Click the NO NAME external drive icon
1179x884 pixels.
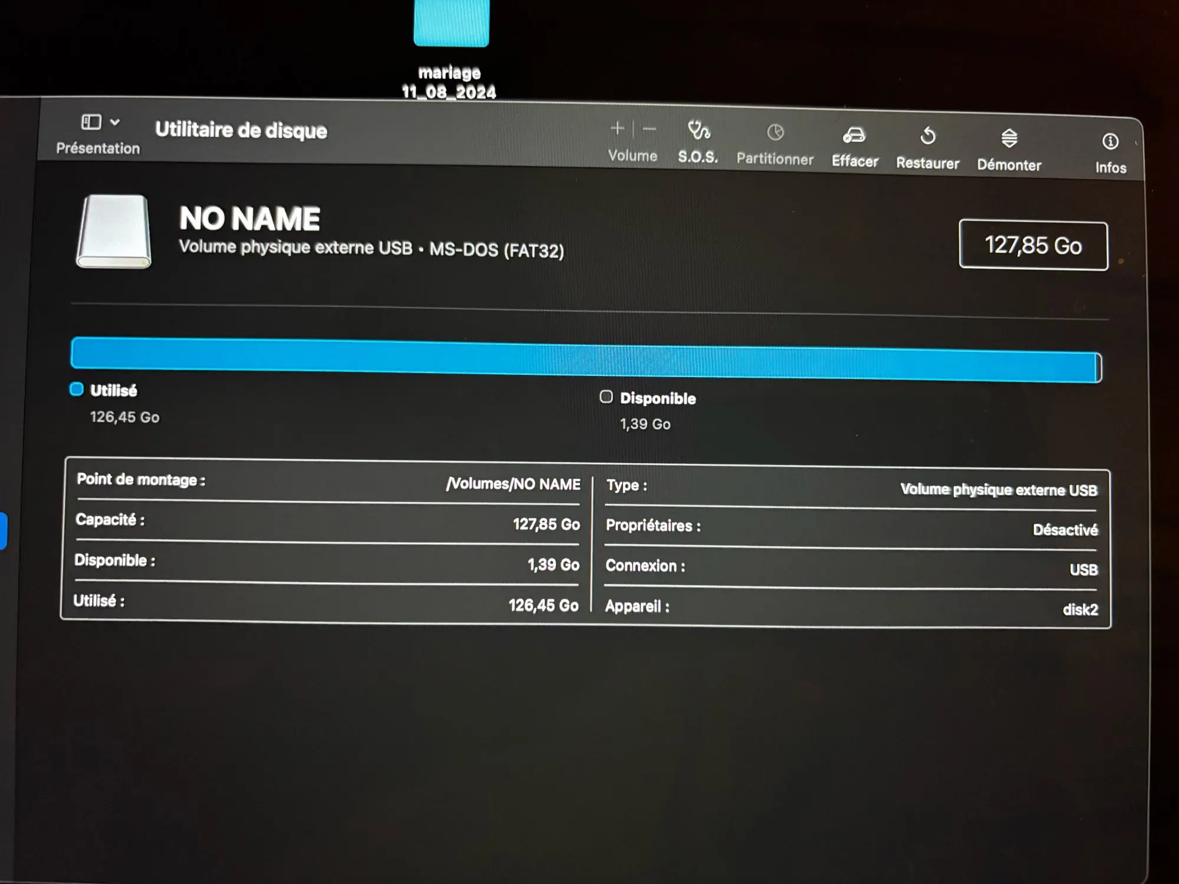tap(114, 231)
